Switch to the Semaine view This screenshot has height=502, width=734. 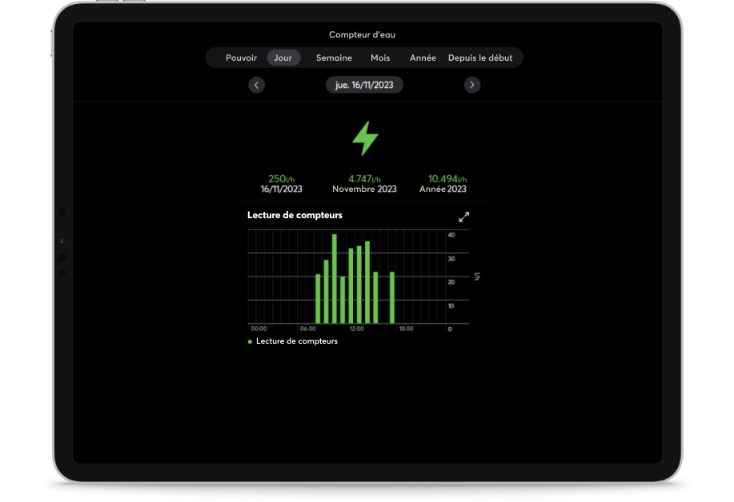click(x=334, y=58)
